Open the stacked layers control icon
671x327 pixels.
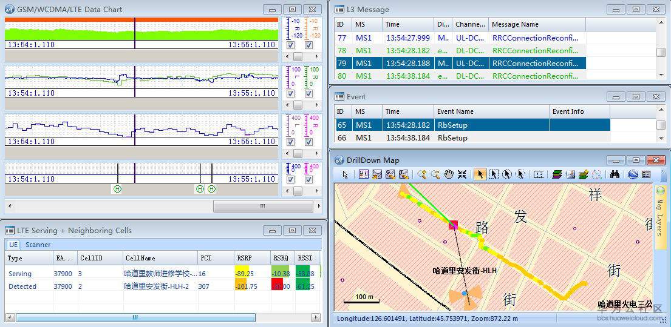[557, 174]
